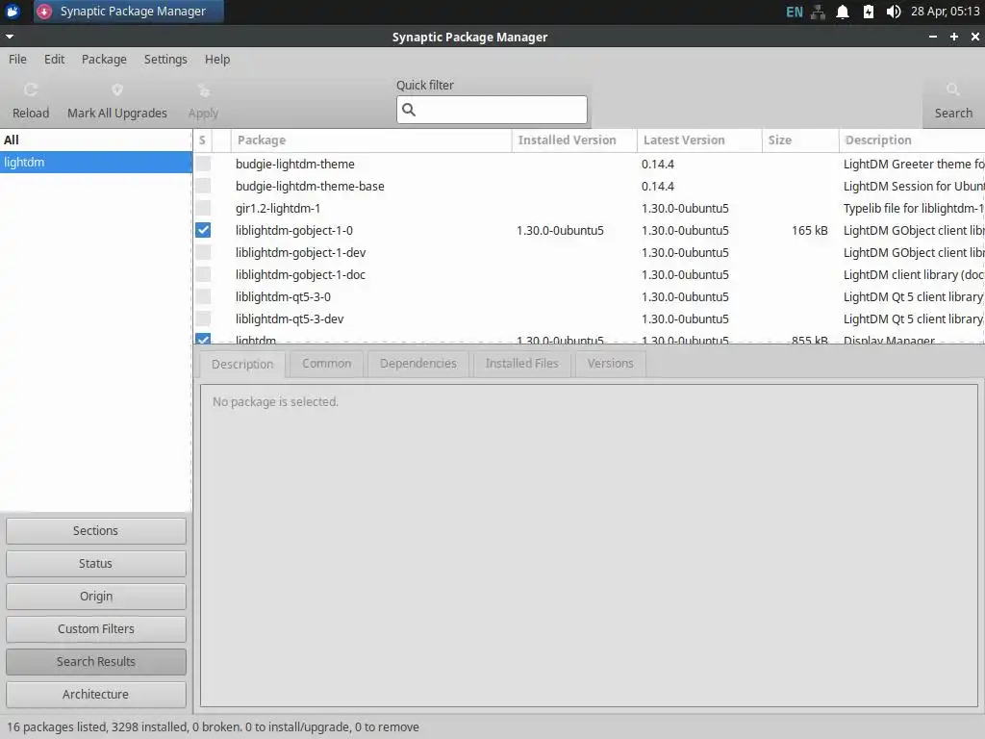Viewport: 985px width, 739px height.
Task: Select package name gir1.2-lightdm-1
Action: click(278, 208)
